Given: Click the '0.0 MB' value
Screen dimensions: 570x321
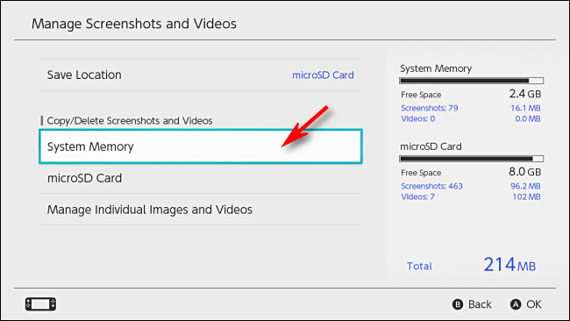Looking at the screenshot, I should click(x=527, y=119).
